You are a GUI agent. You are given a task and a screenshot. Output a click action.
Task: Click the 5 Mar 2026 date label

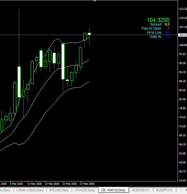pyautogui.click(x=16, y=184)
